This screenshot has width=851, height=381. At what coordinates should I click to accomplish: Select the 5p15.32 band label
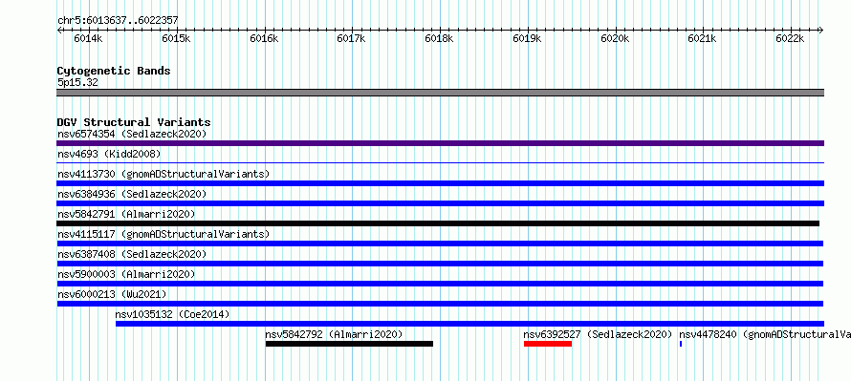pyautogui.click(x=77, y=83)
